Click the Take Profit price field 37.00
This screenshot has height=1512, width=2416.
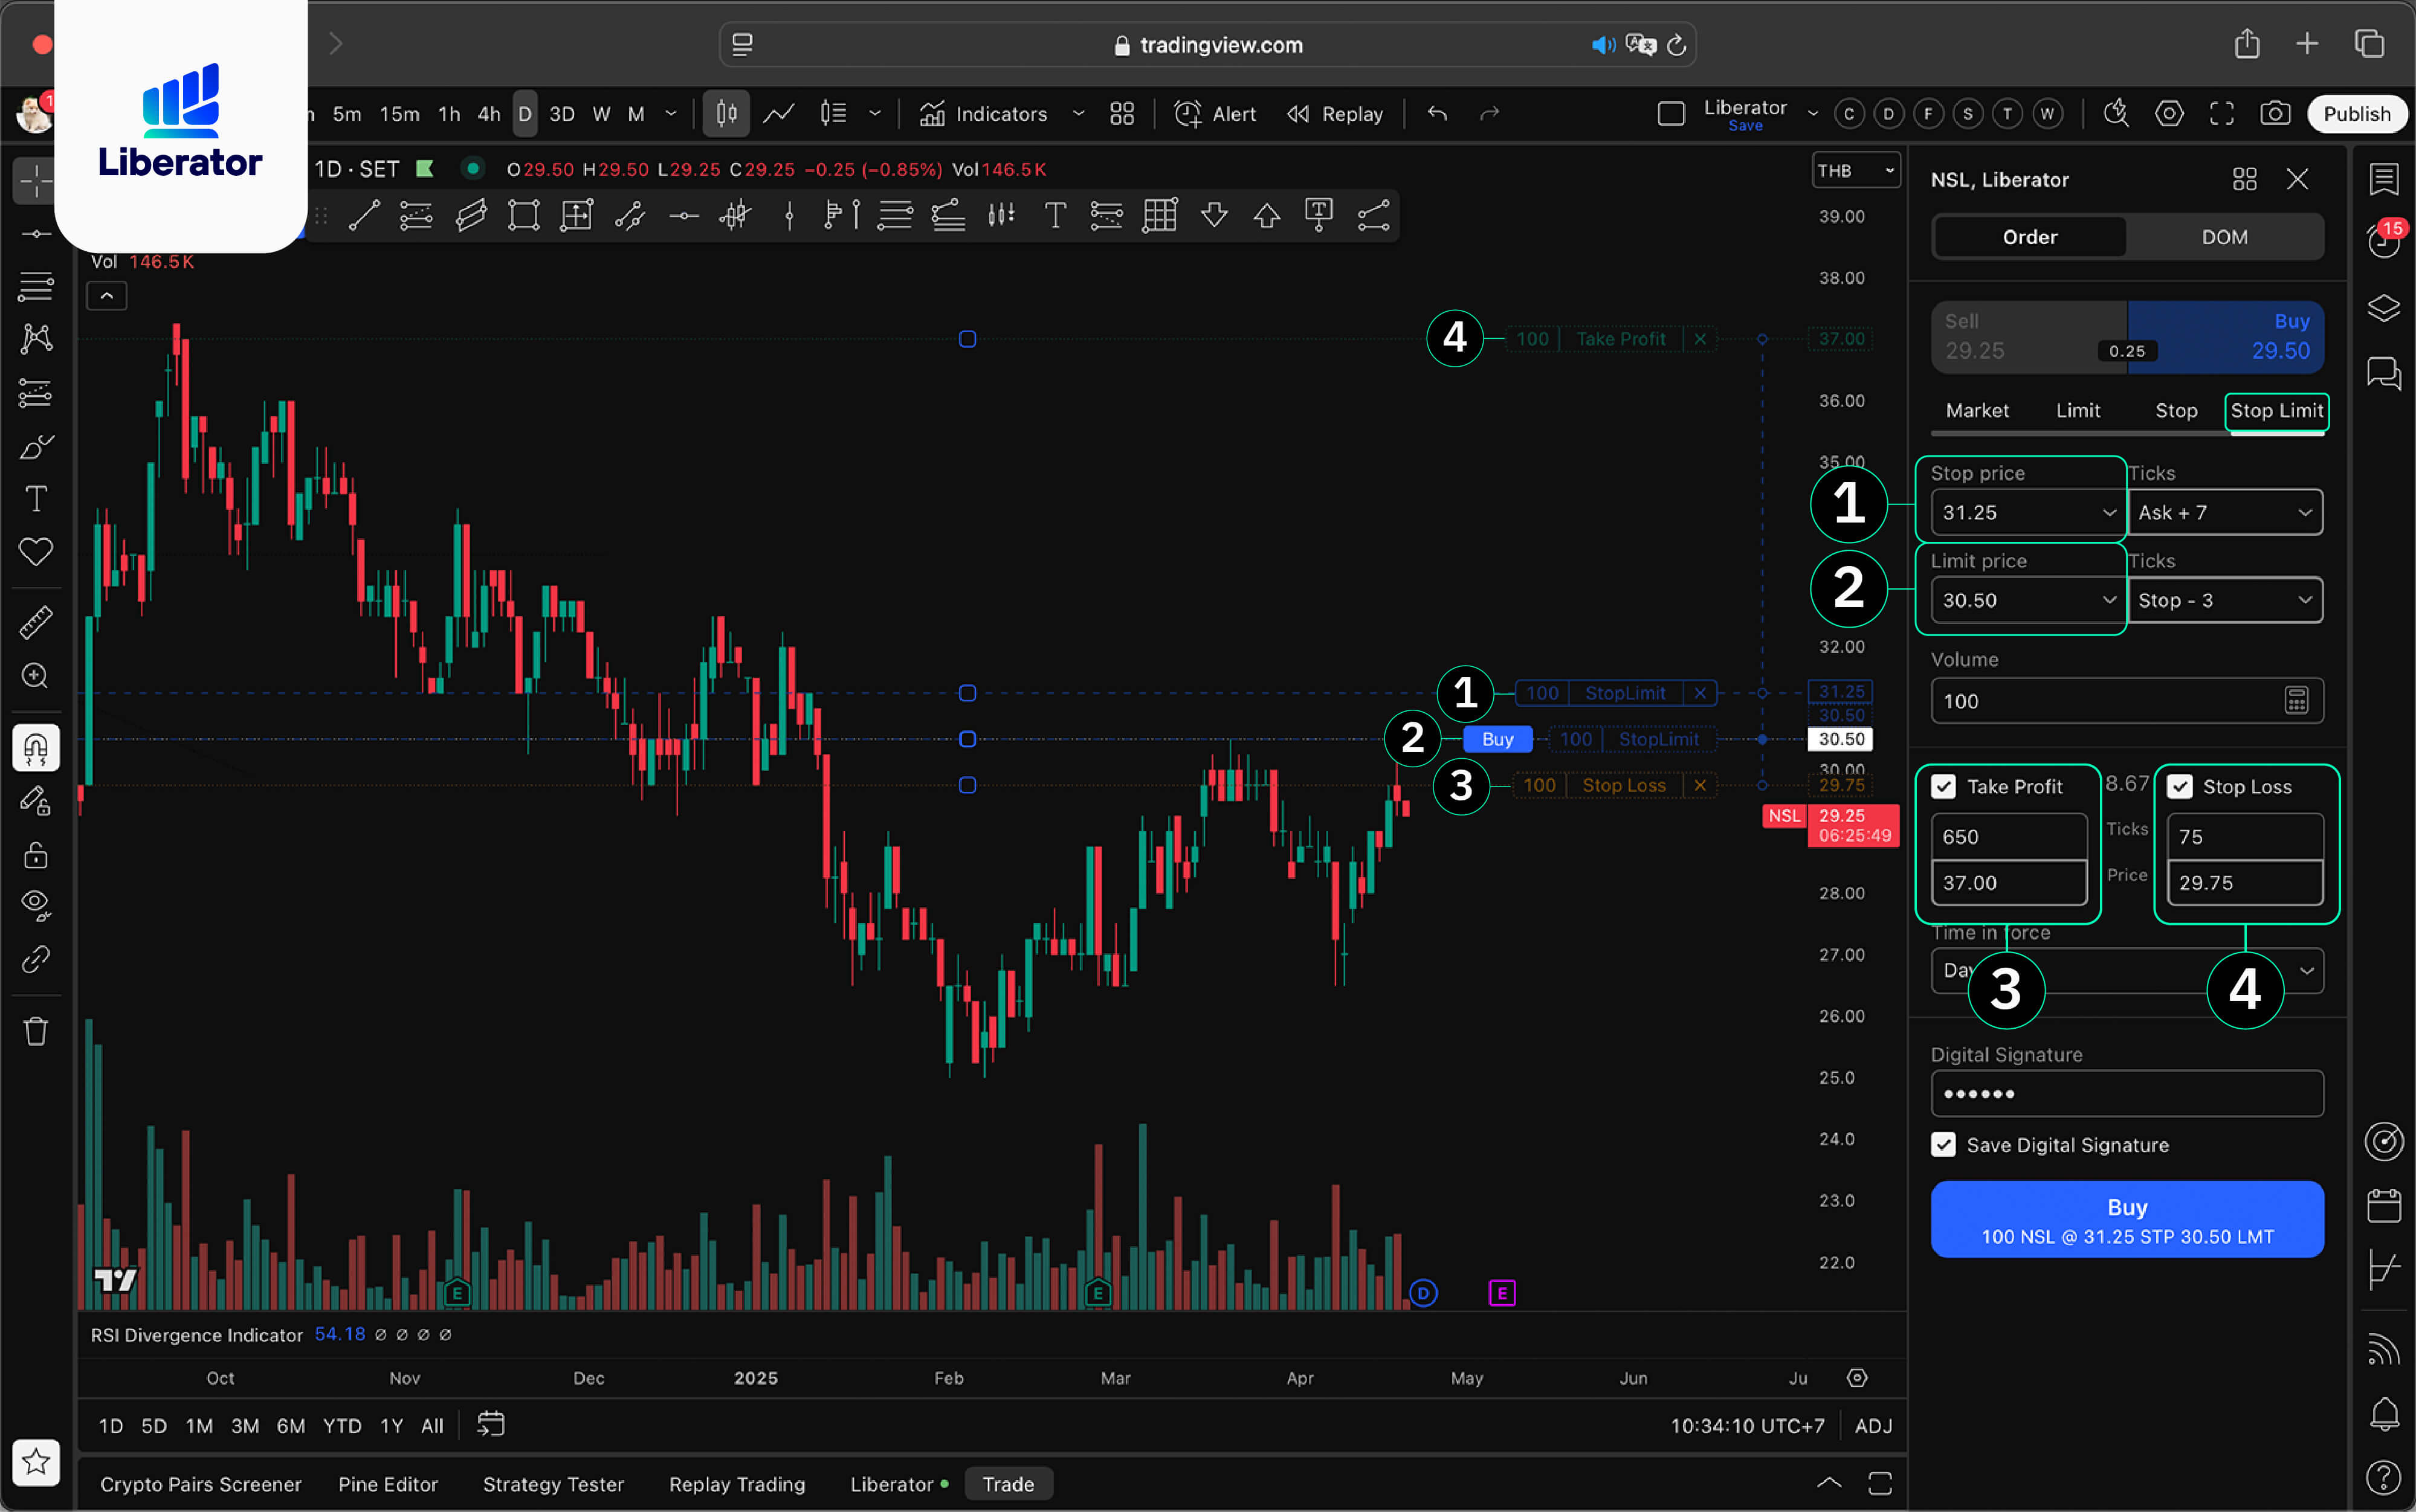[2009, 883]
